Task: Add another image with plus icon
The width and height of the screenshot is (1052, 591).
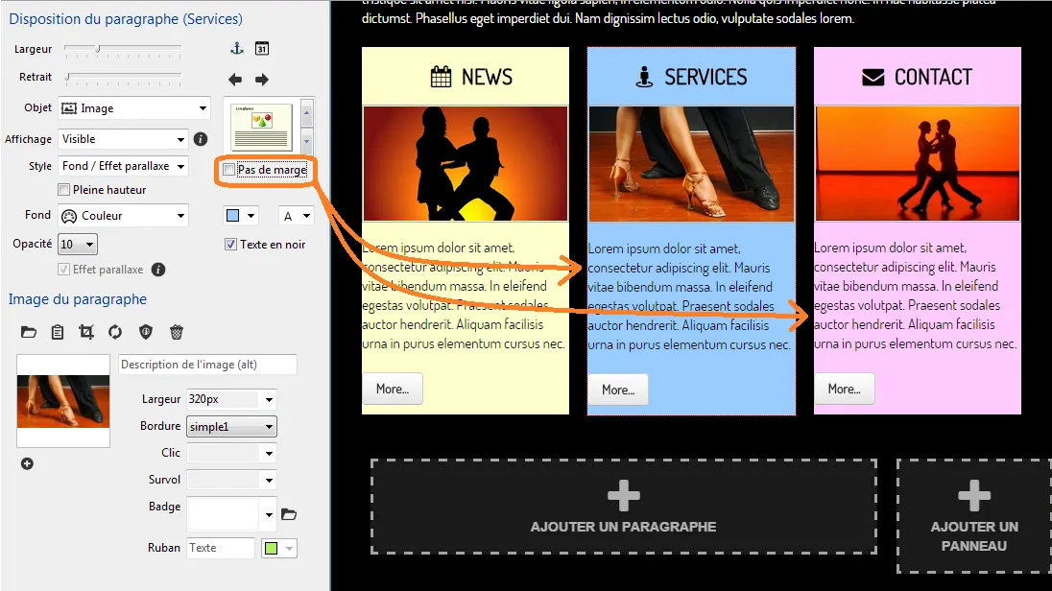Action: (27, 463)
